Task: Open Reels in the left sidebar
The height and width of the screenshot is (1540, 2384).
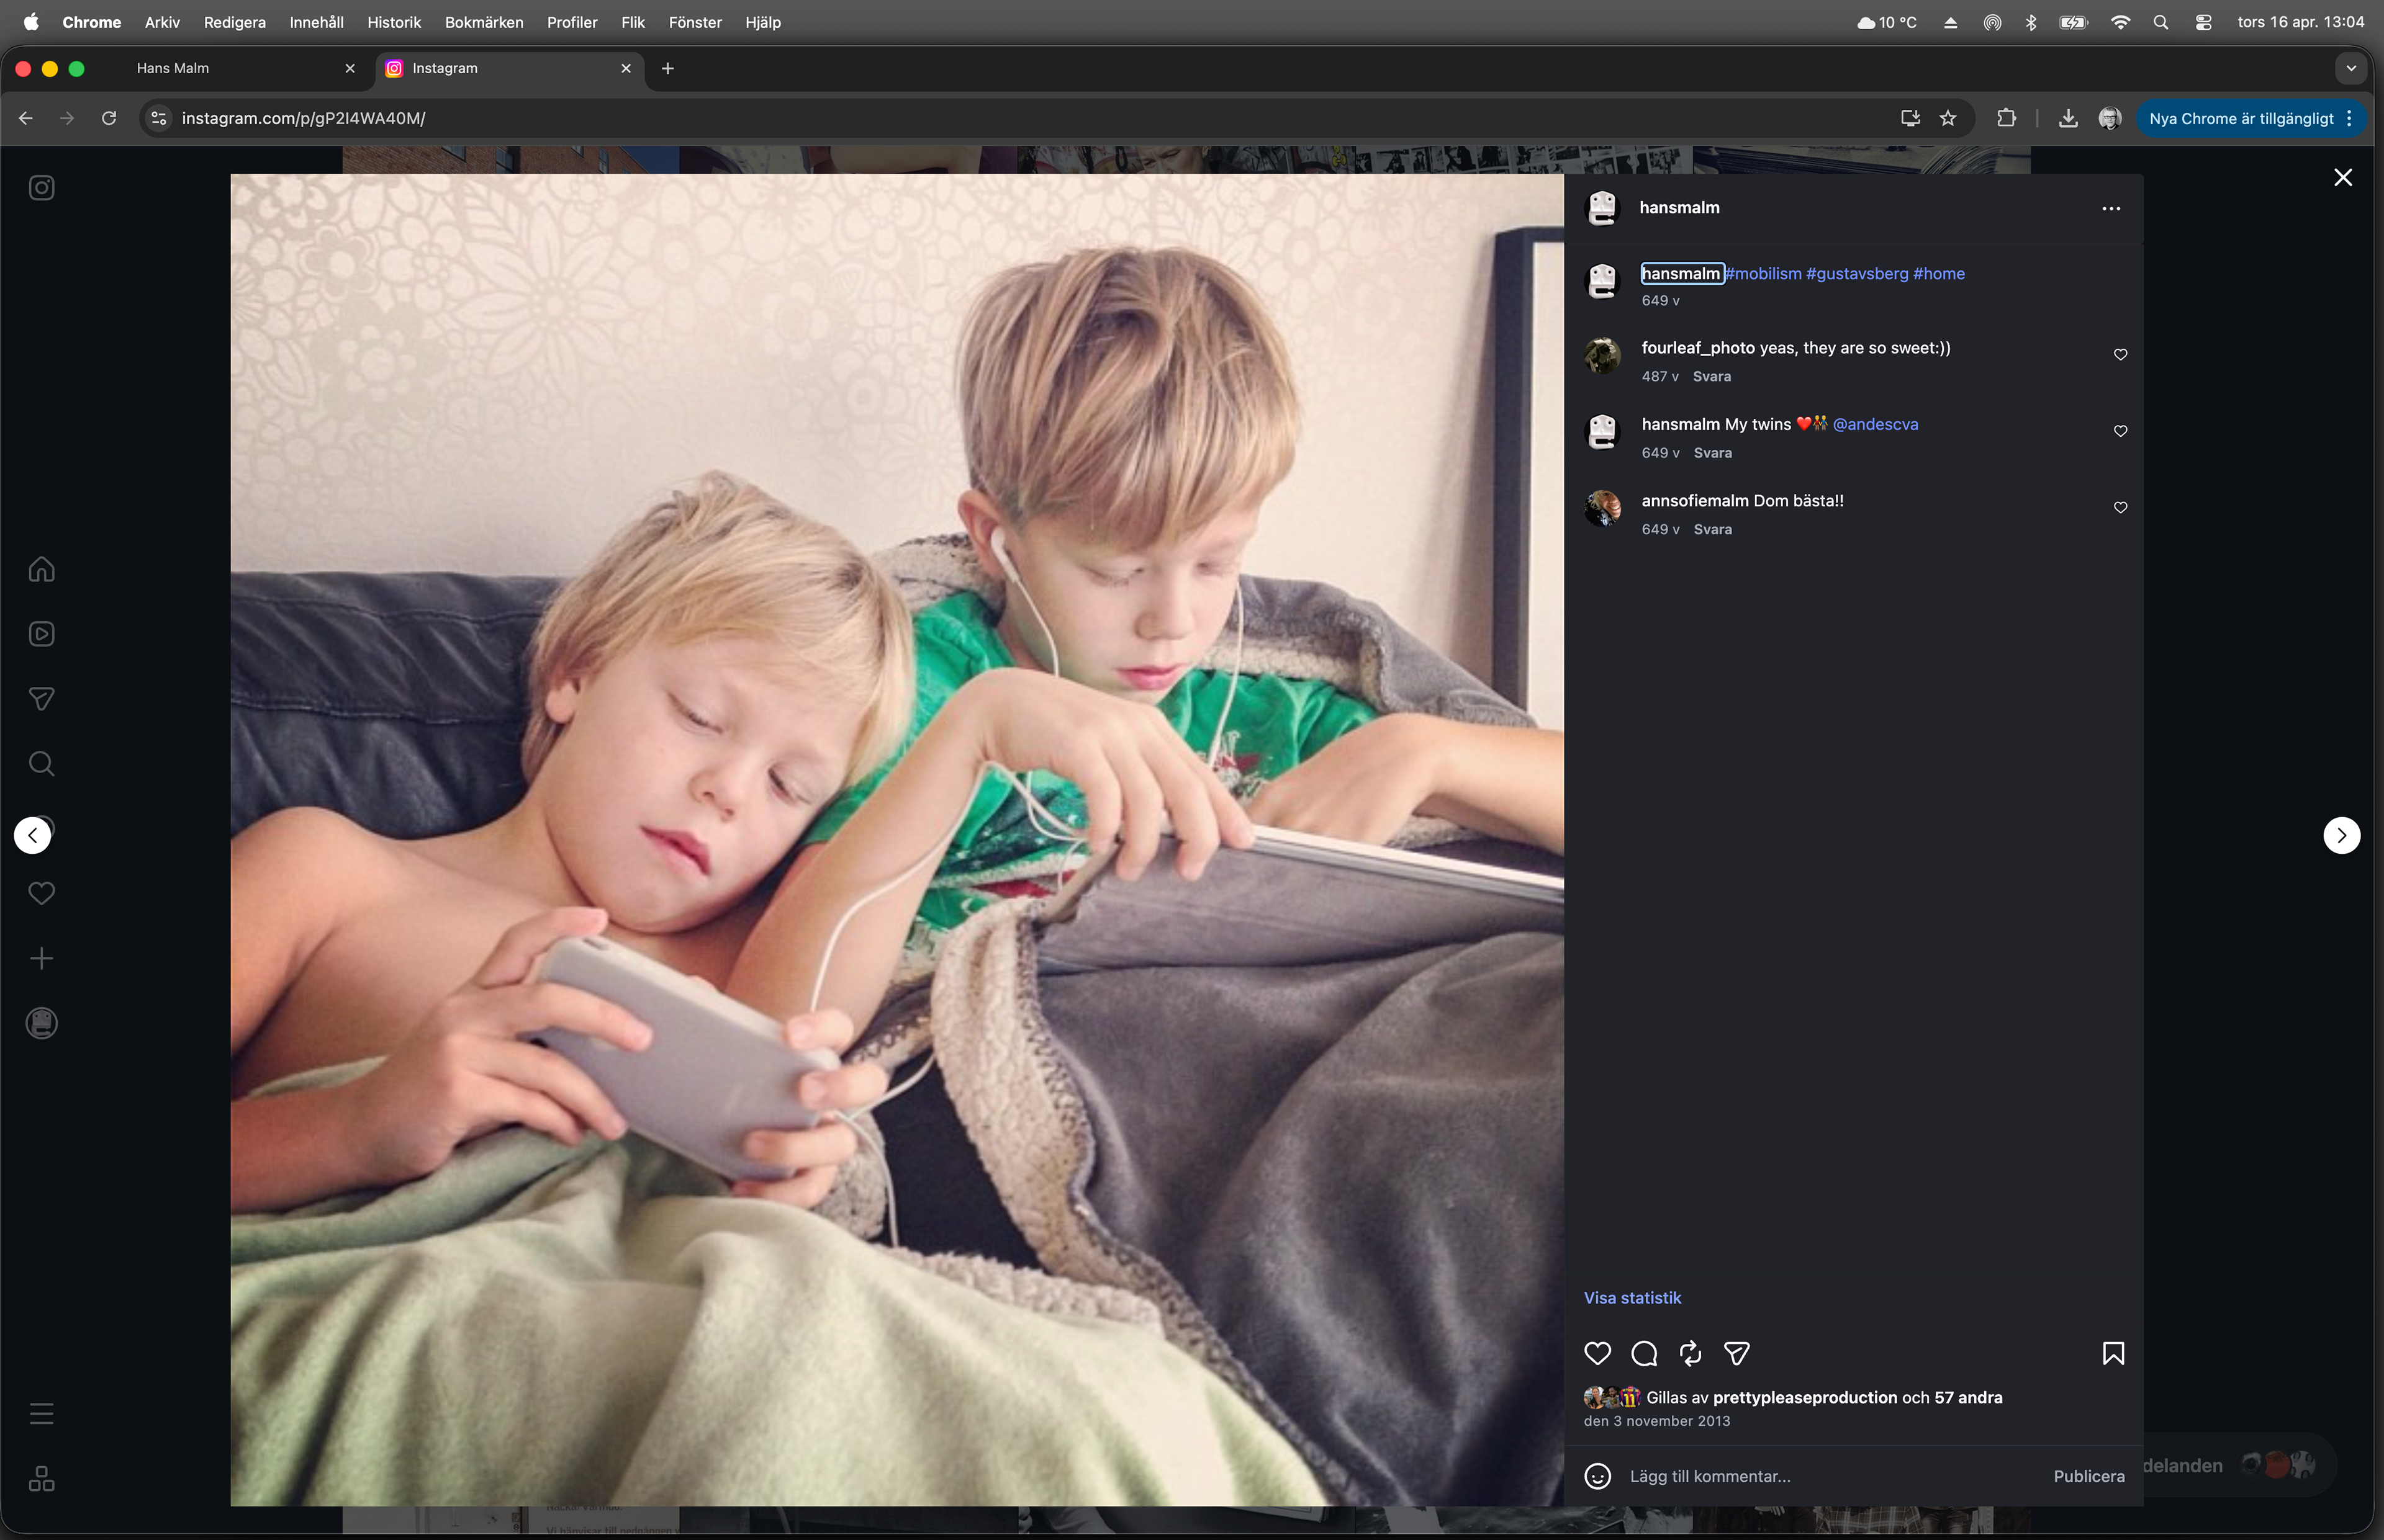Action: pyautogui.click(x=41, y=634)
